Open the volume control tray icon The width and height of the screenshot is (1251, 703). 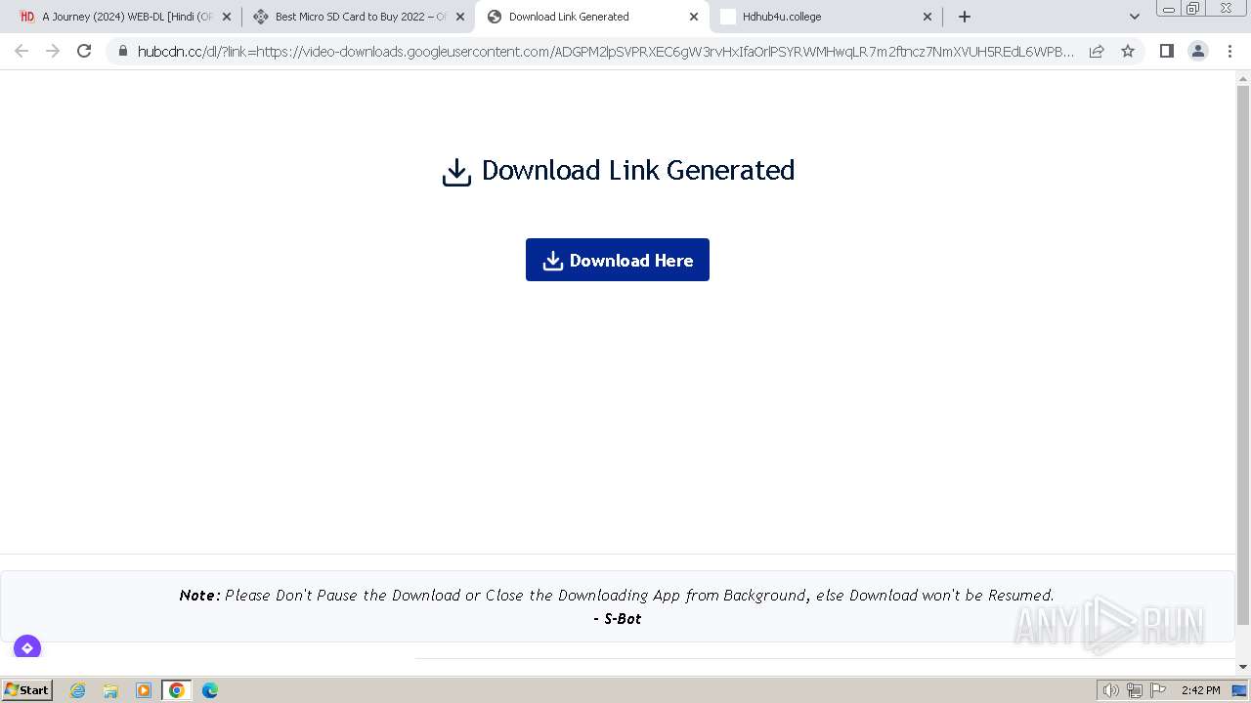click(1110, 690)
